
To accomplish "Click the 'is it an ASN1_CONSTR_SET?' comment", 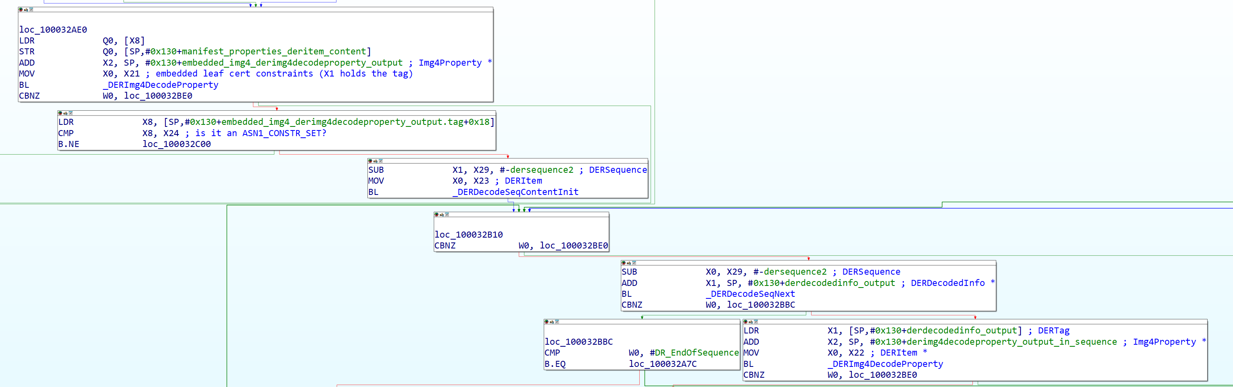I will [261, 133].
